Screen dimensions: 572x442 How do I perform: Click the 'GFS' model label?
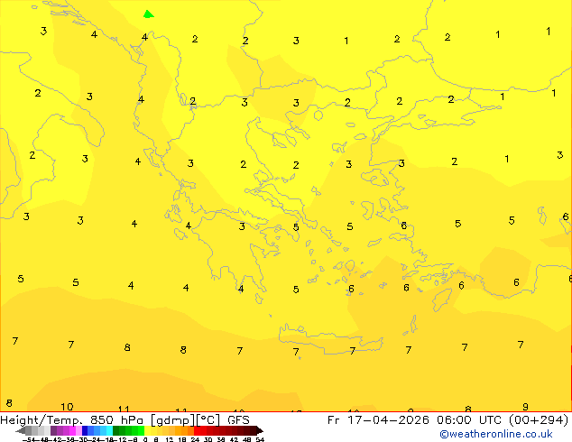[x=238, y=420]
